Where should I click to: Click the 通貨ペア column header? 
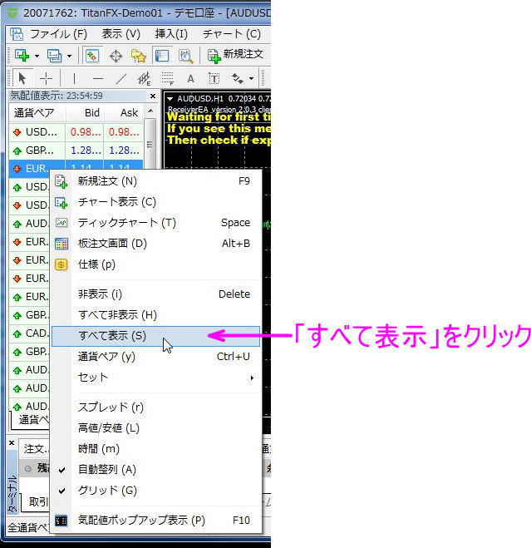click(37, 112)
